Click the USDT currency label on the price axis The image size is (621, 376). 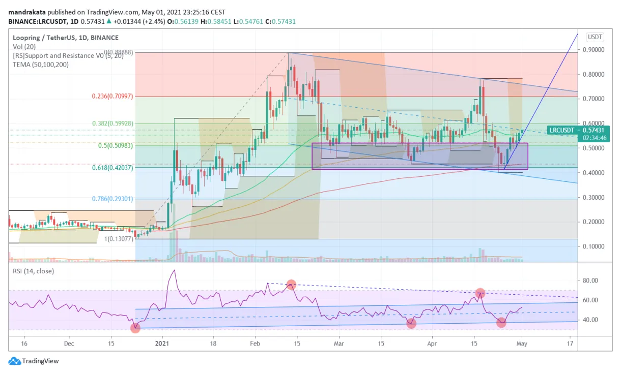coord(595,37)
